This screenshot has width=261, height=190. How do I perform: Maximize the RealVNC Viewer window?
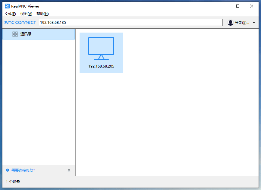(238, 6)
